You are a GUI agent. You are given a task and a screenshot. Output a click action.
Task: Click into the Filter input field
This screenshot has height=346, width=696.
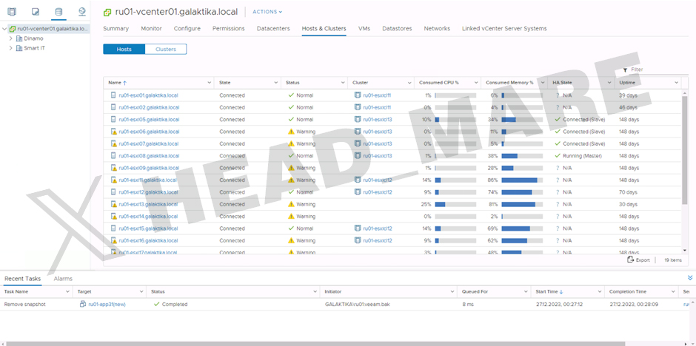pos(650,69)
